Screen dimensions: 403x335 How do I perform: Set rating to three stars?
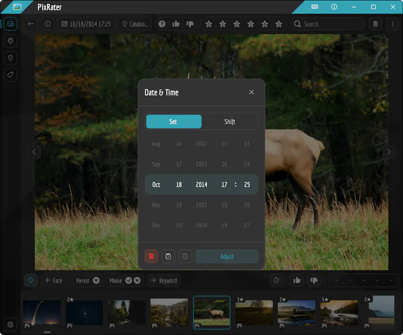point(250,24)
